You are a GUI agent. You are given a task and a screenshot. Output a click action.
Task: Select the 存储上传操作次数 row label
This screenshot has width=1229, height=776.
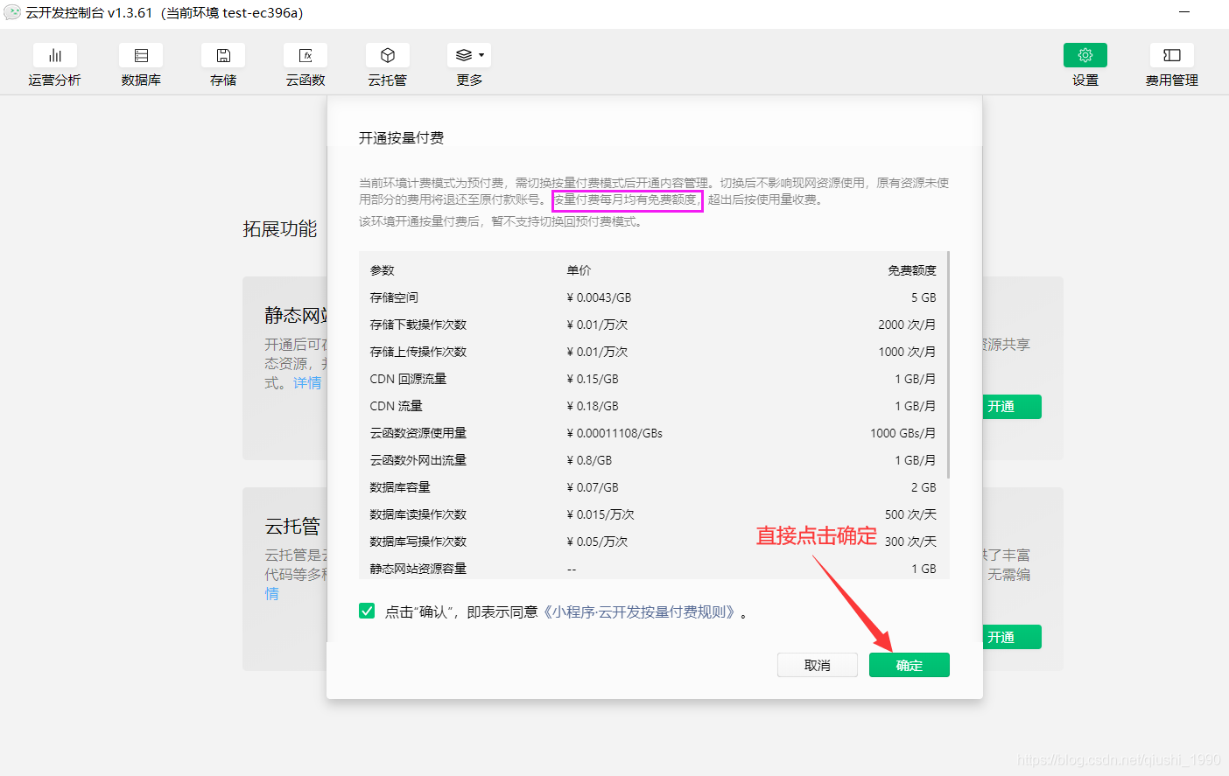pyautogui.click(x=418, y=352)
